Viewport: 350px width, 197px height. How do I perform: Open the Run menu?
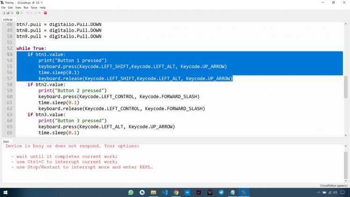coord(26,7)
